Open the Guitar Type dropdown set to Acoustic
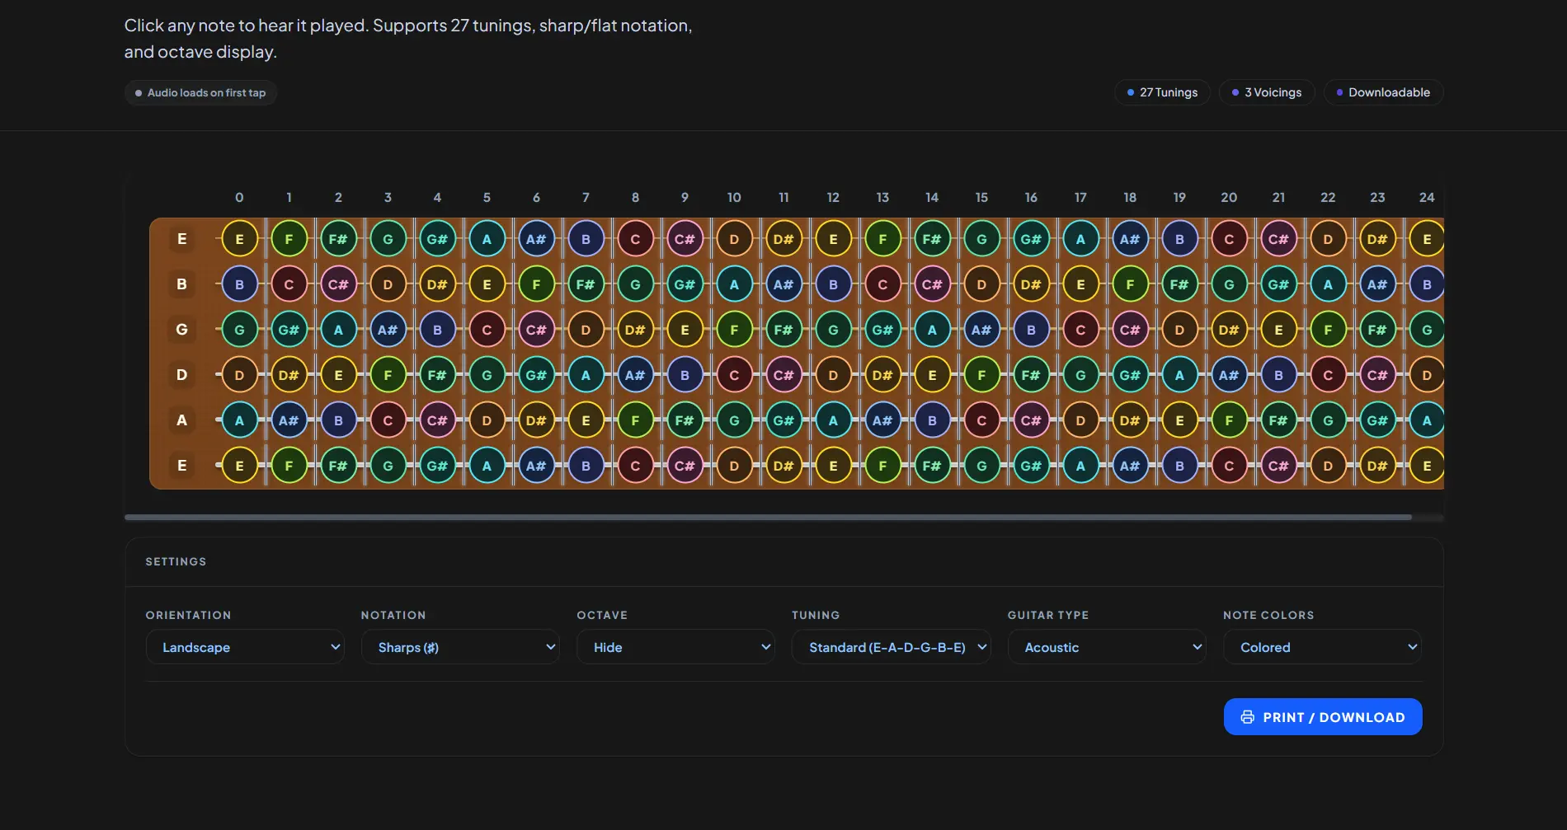Screen dimensions: 1567x830 (x=1107, y=647)
